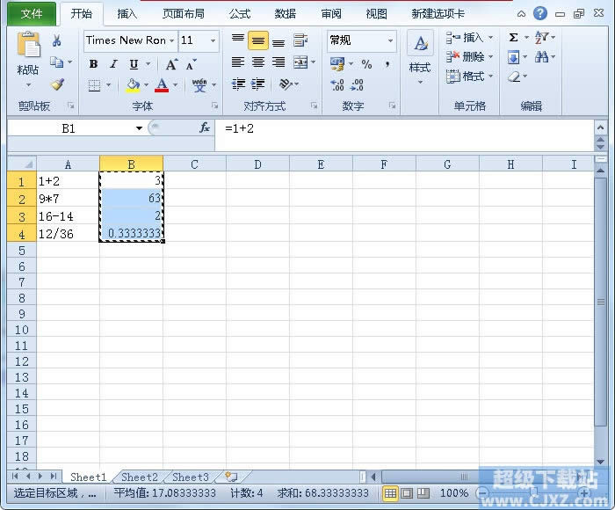Toggle italic formatting
The image size is (615, 510).
(x=113, y=64)
